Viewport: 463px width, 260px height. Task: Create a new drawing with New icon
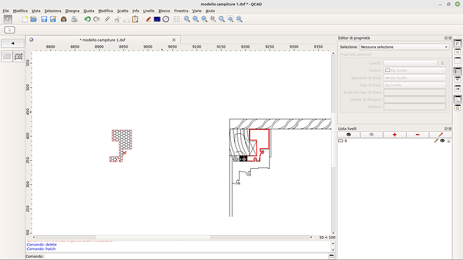pos(25,19)
